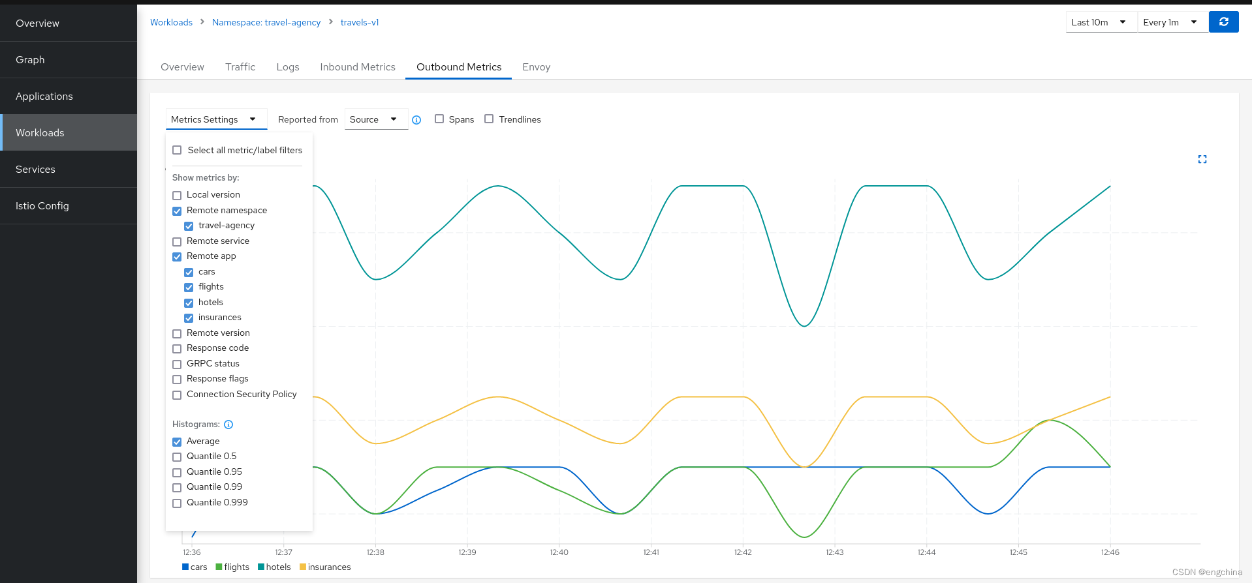Uncheck Remote namespace checkbox

coord(177,211)
